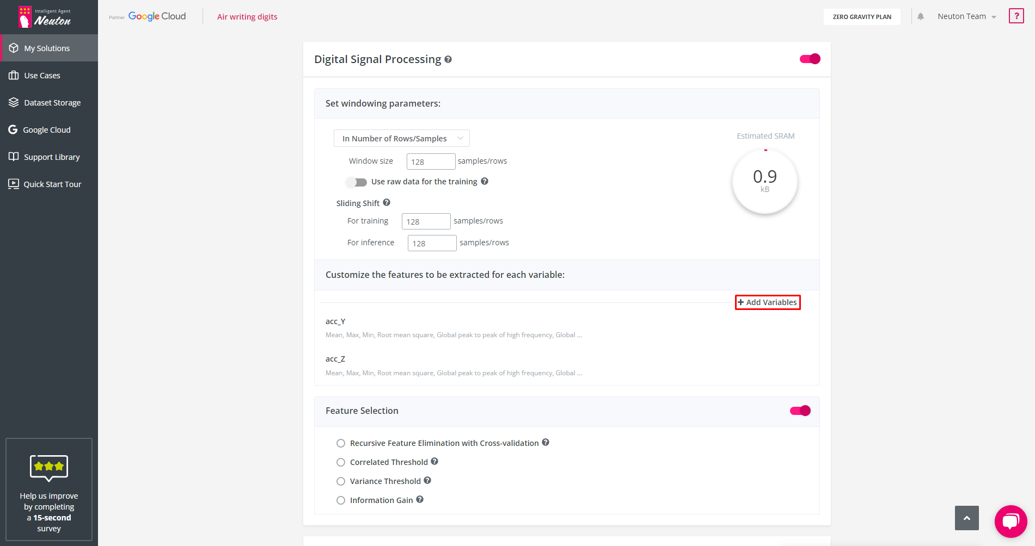Click the Quick Start Tour play icon

pyautogui.click(x=14, y=184)
